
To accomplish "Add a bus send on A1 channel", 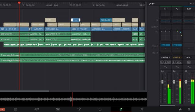I will 165,27.
